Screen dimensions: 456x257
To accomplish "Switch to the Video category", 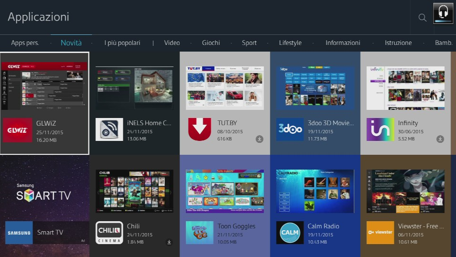I will pos(172,43).
